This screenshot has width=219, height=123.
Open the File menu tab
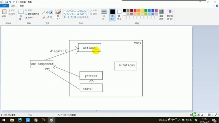[4, 5]
